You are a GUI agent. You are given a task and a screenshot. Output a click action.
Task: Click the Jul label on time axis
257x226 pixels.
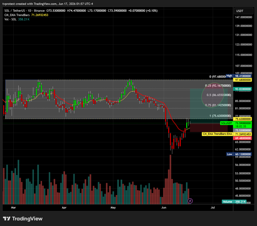pyautogui.click(x=213, y=207)
